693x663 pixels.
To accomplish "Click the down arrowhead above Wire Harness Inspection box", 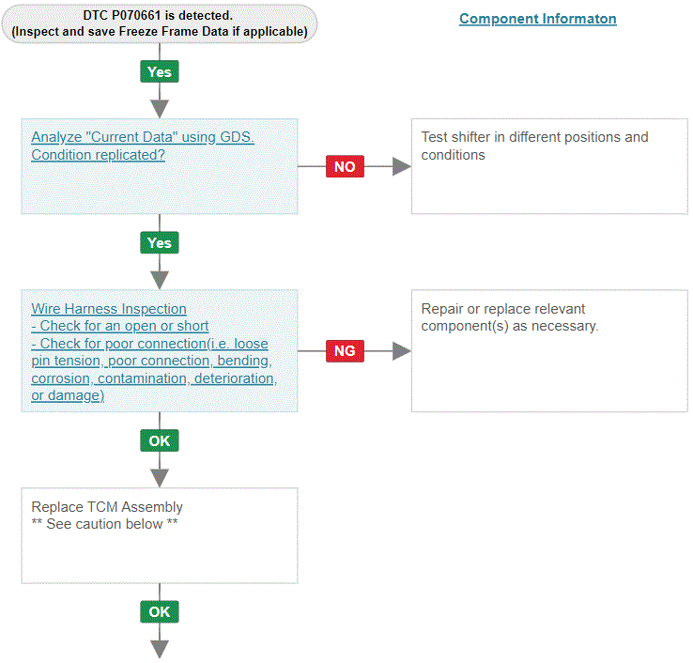I will tap(160, 280).
